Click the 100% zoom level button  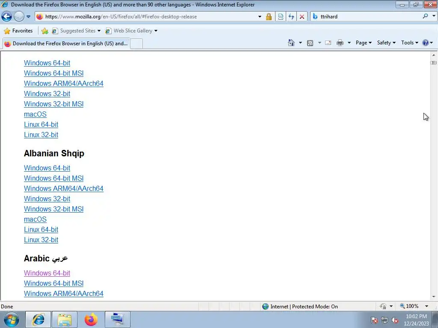pyautogui.click(x=409, y=306)
